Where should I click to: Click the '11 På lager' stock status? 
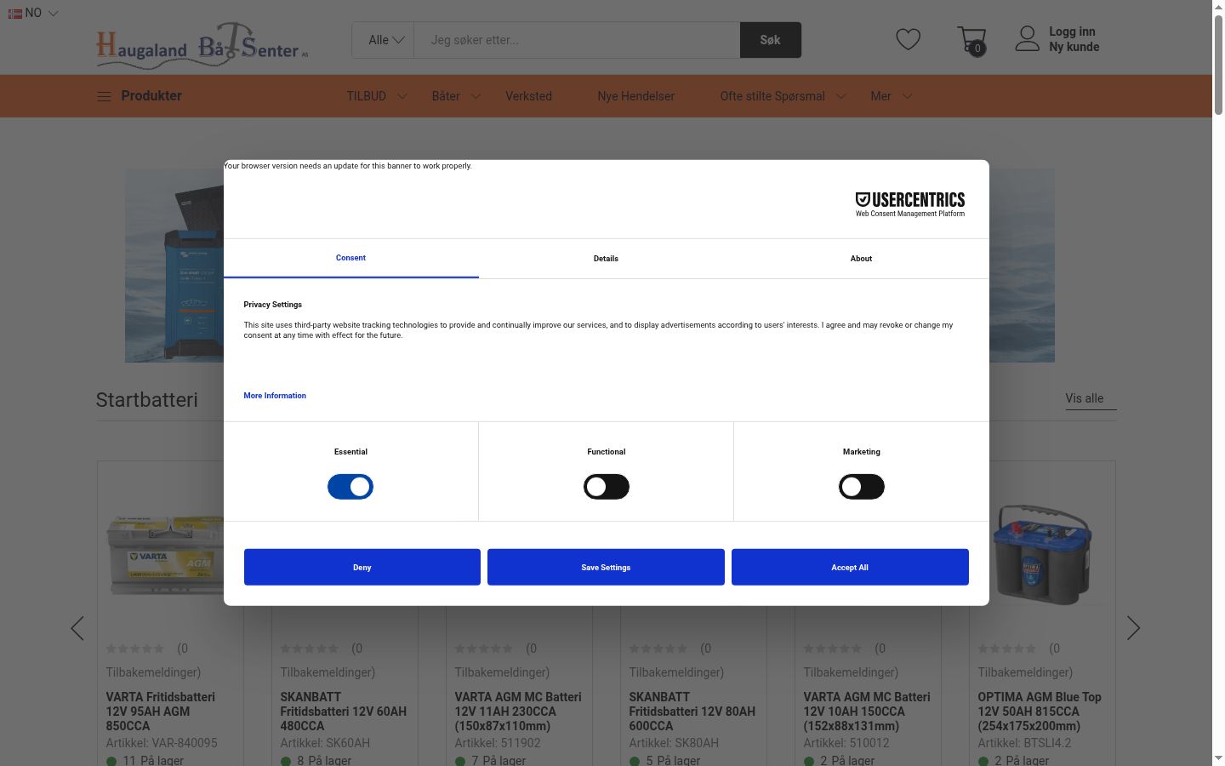point(145,760)
